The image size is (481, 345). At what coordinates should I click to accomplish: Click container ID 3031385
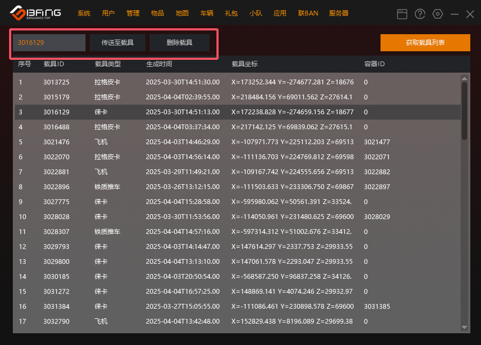coord(377,307)
